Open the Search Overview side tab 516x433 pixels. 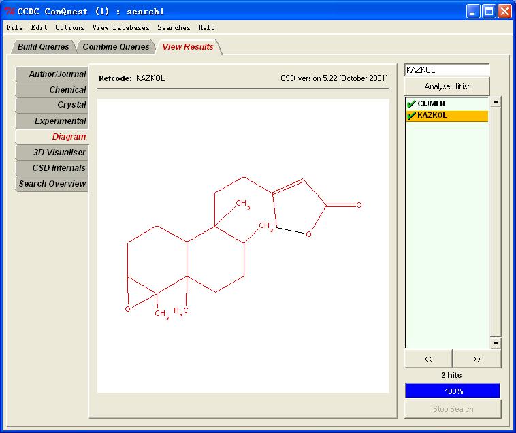(x=52, y=184)
